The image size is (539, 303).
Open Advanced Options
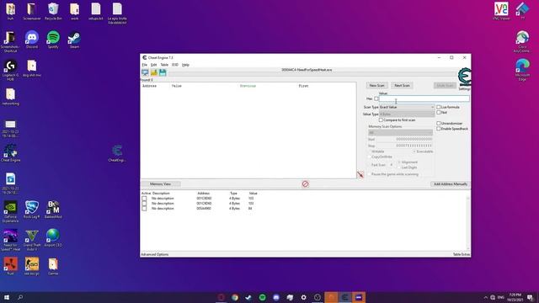pyautogui.click(x=155, y=254)
